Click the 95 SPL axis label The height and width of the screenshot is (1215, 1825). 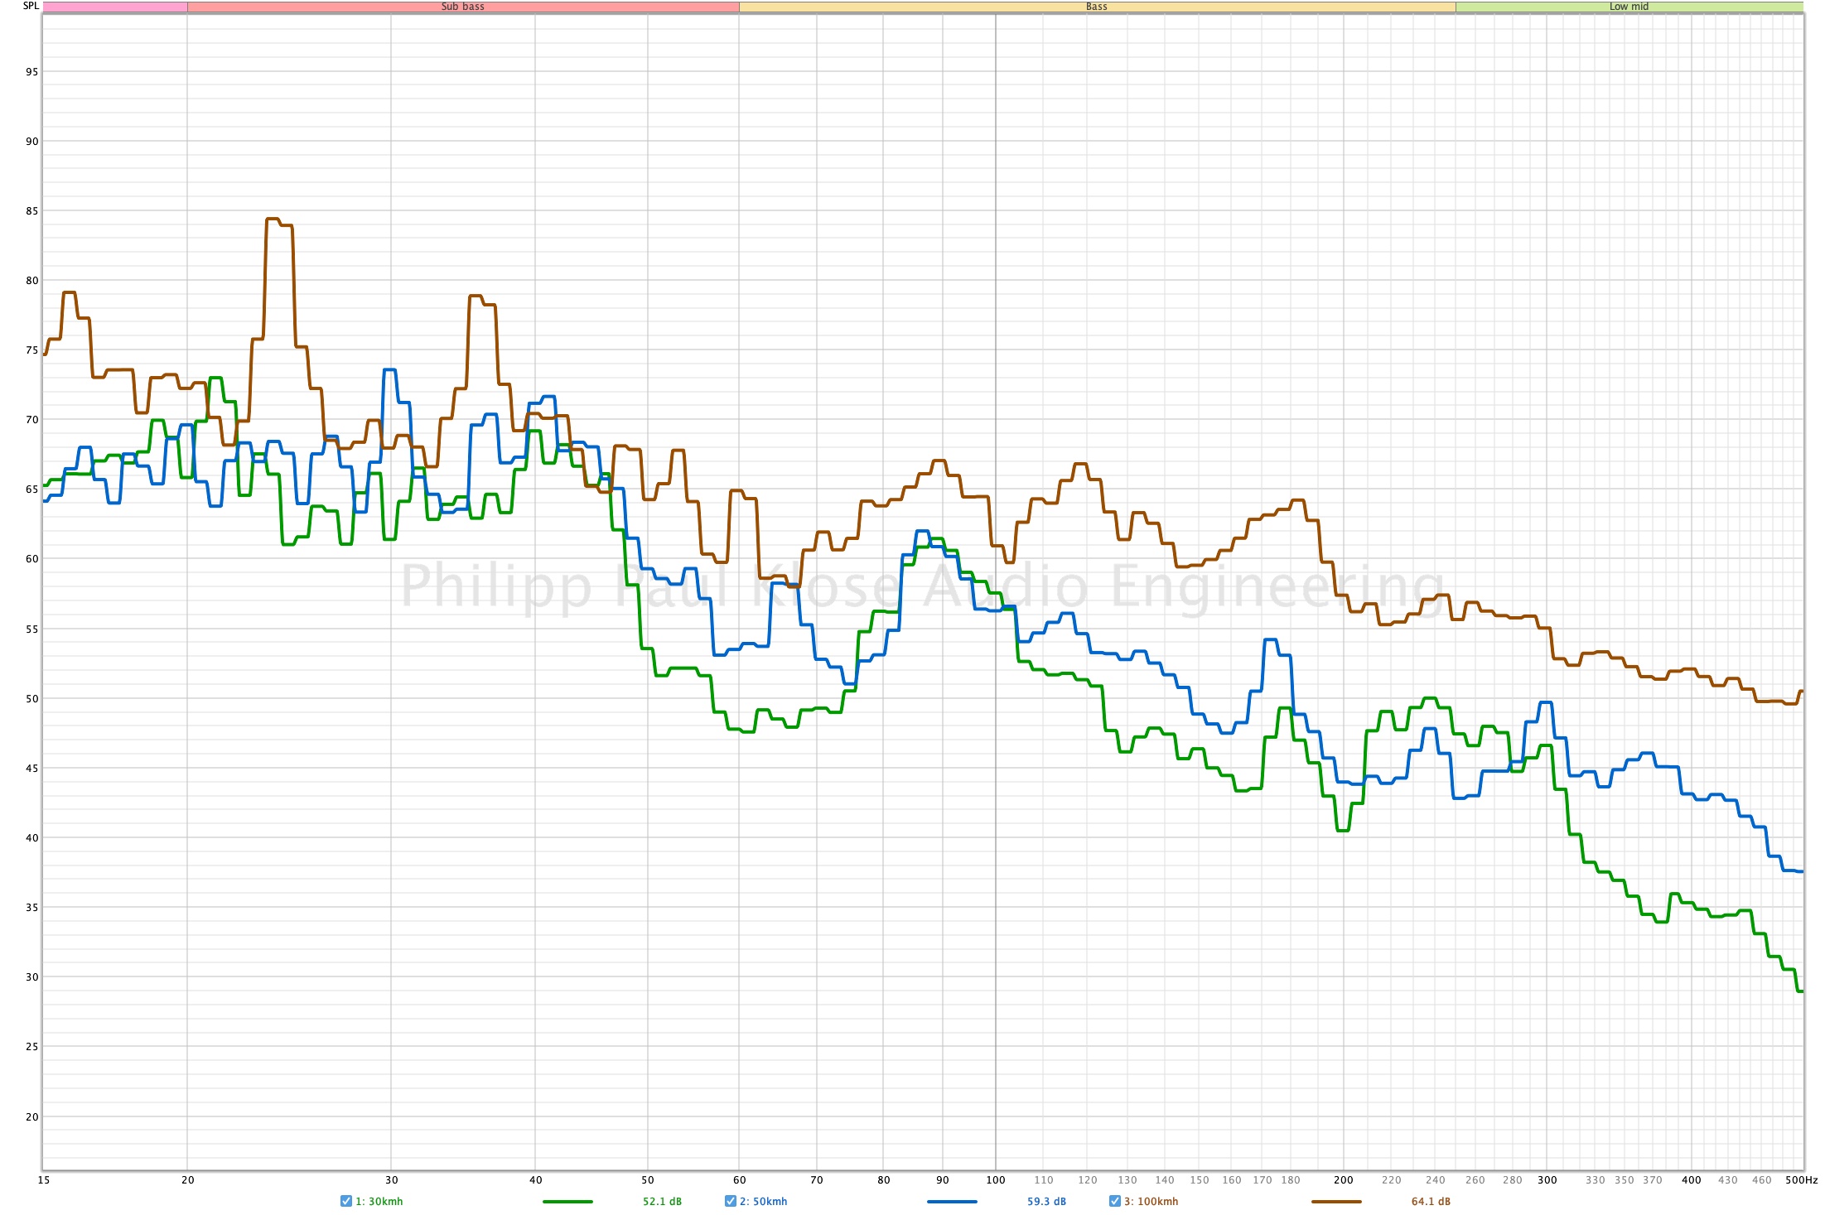pyautogui.click(x=31, y=72)
